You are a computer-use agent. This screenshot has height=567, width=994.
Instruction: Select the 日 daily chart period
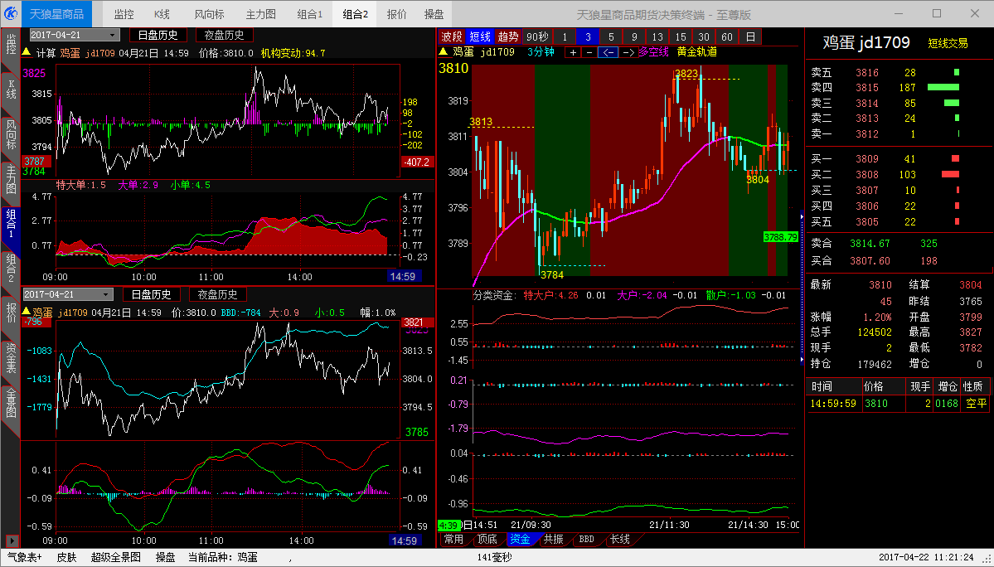[x=750, y=36]
